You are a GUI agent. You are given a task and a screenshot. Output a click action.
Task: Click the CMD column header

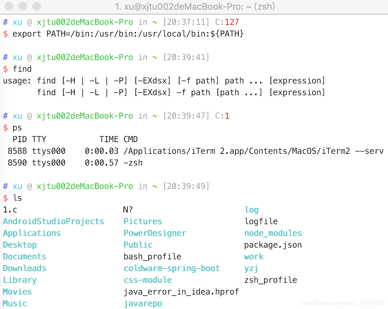(131, 139)
